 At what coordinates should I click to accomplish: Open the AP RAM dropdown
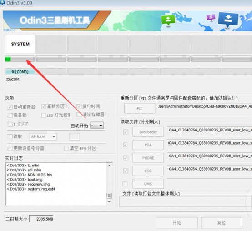point(43,137)
